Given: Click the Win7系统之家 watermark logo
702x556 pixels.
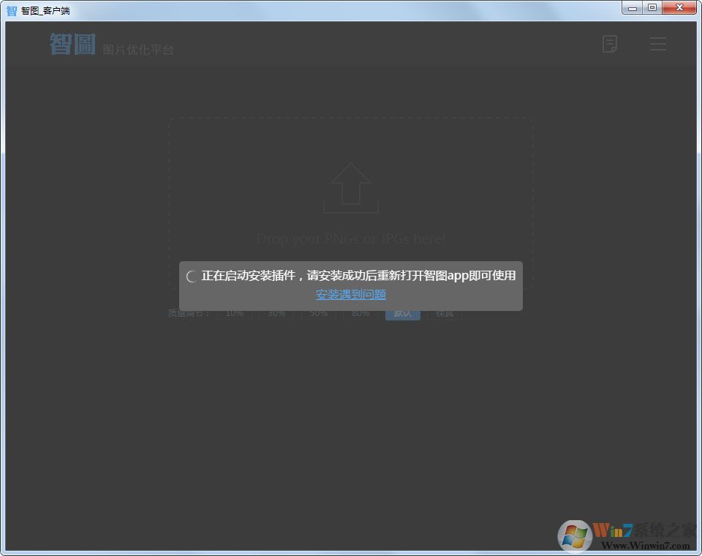Looking at the screenshot, I should click(x=573, y=536).
